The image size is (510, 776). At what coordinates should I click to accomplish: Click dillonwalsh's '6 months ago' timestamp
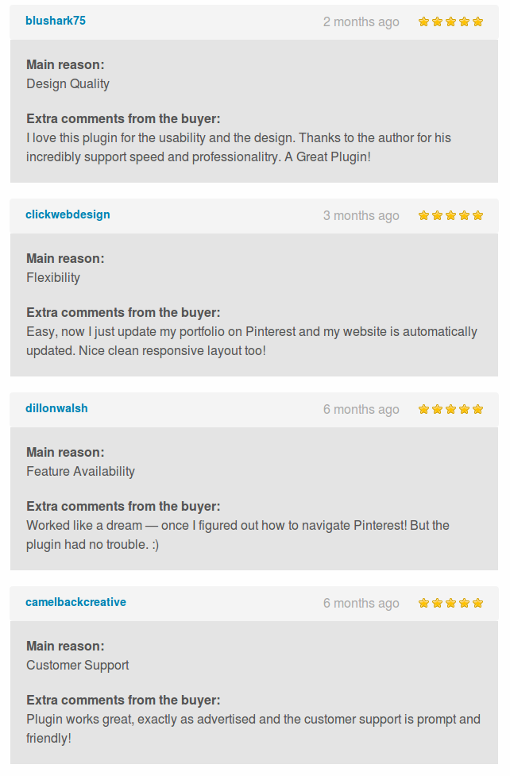361,410
